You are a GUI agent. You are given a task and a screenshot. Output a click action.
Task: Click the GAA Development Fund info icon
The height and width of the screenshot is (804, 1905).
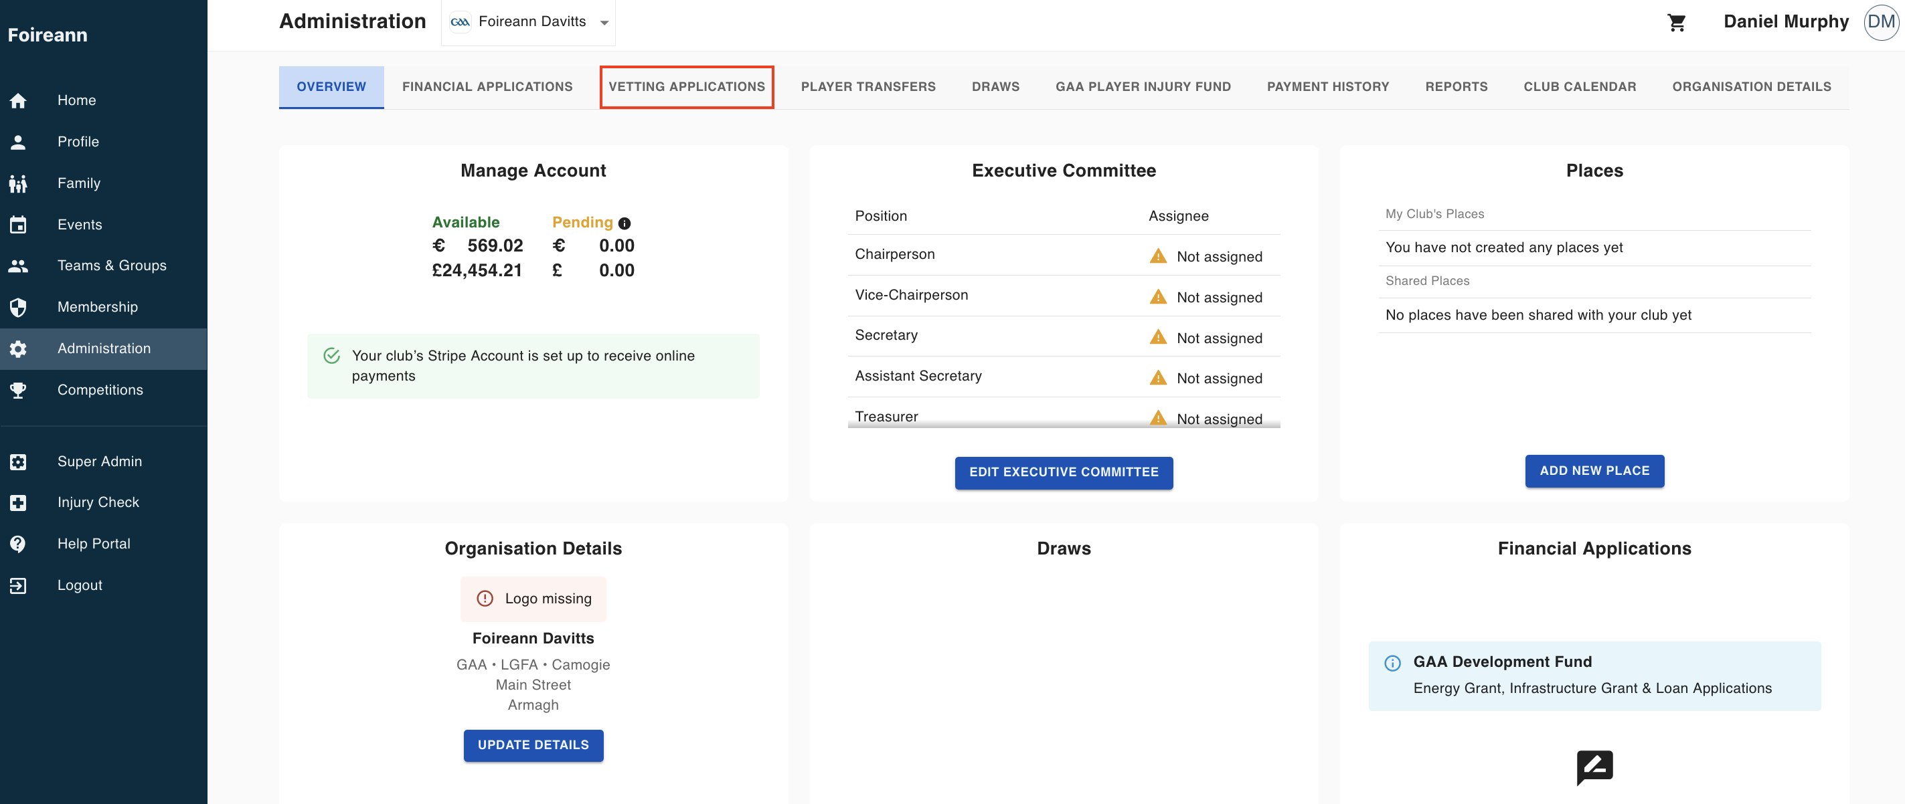pos(1392,663)
